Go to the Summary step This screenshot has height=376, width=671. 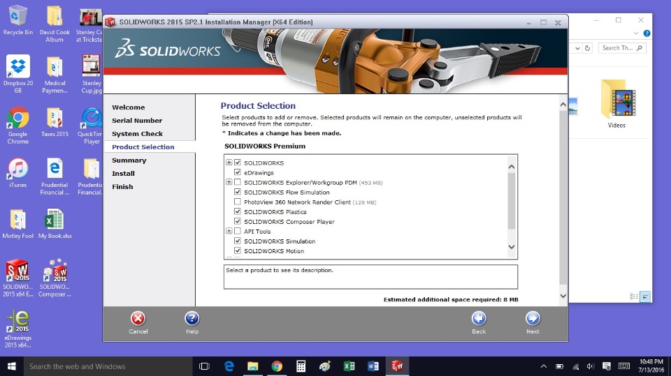click(x=129, y=160)
